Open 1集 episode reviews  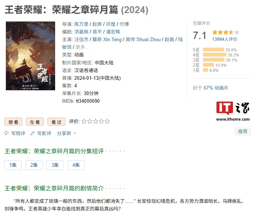click(x=13, y=165)
